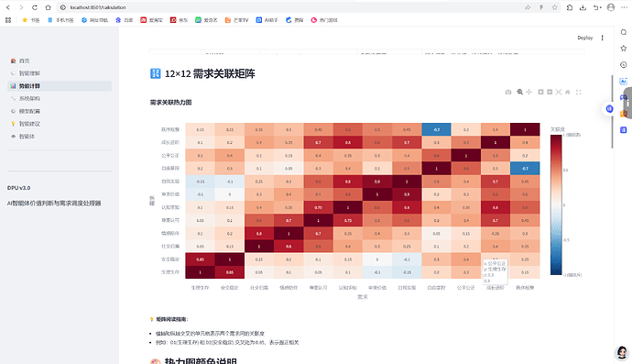Click the 0.75 cell in 认知求知 row
The image size is (632, 364).
pos(319,207)
